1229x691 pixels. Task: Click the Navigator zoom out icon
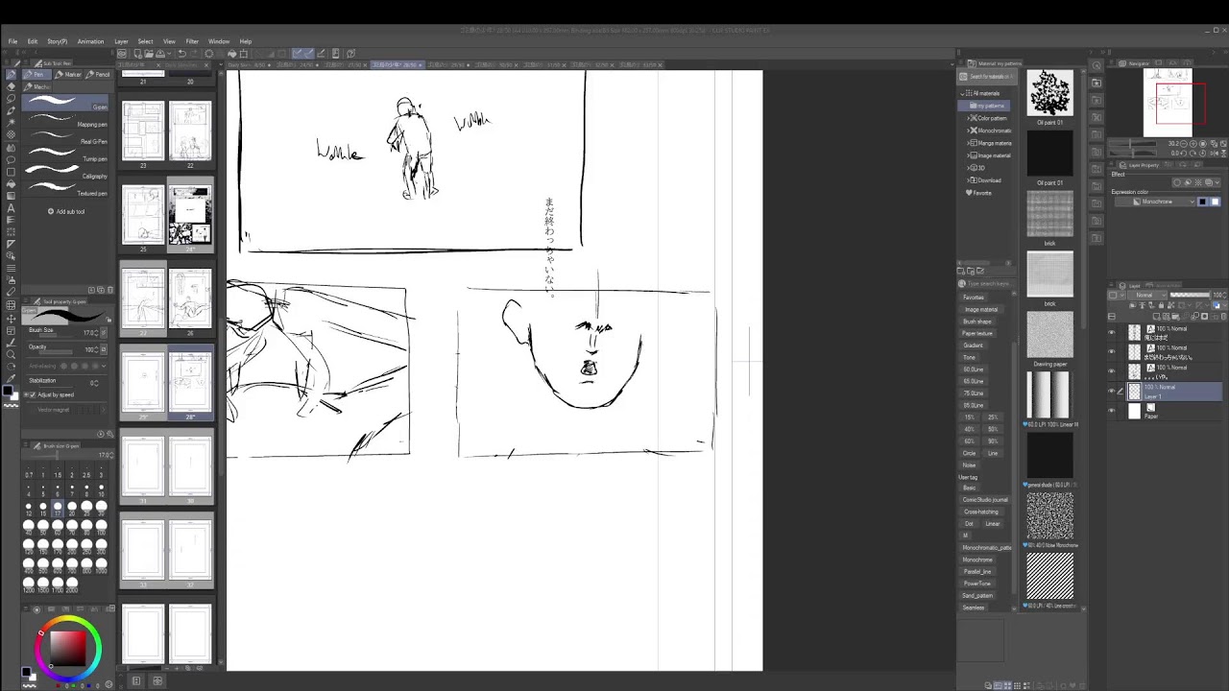[x=1184, y=144]
